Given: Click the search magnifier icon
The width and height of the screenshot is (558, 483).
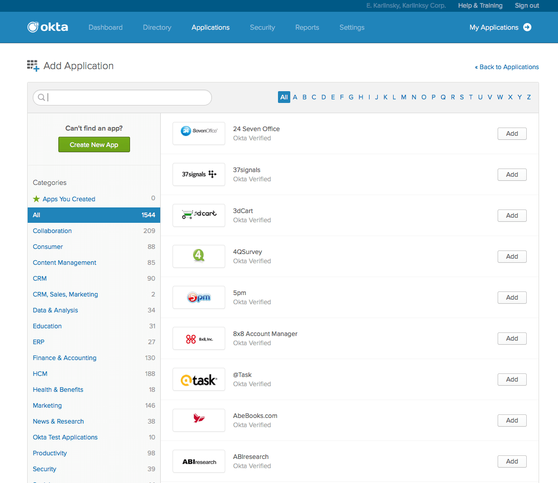Looking at the screenshot, I should pyautogui.click(x=41, y=97).
